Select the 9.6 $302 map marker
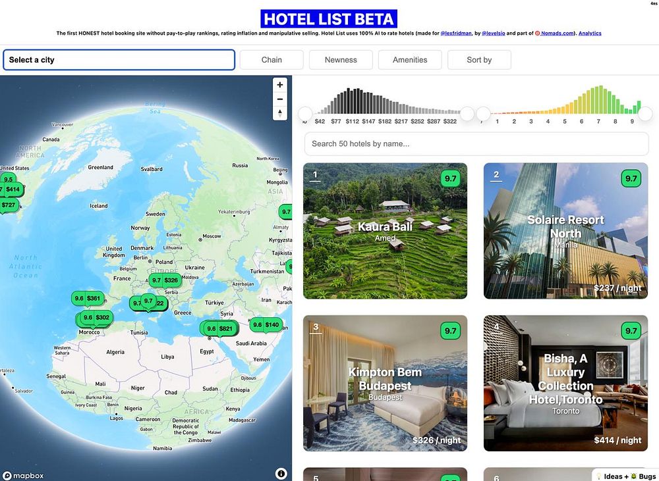Screen dimensions: 659x481 96,317
